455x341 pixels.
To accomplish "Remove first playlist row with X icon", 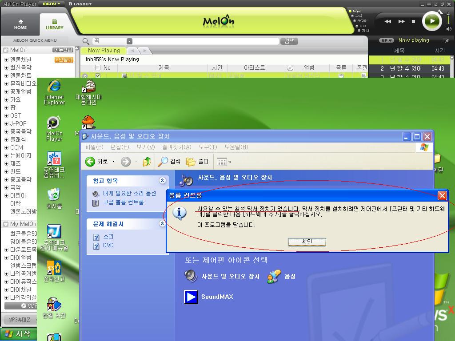I will [x=85, y=75].
